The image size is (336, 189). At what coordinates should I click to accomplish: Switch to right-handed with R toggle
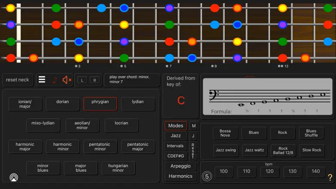[x=94, y=80]
